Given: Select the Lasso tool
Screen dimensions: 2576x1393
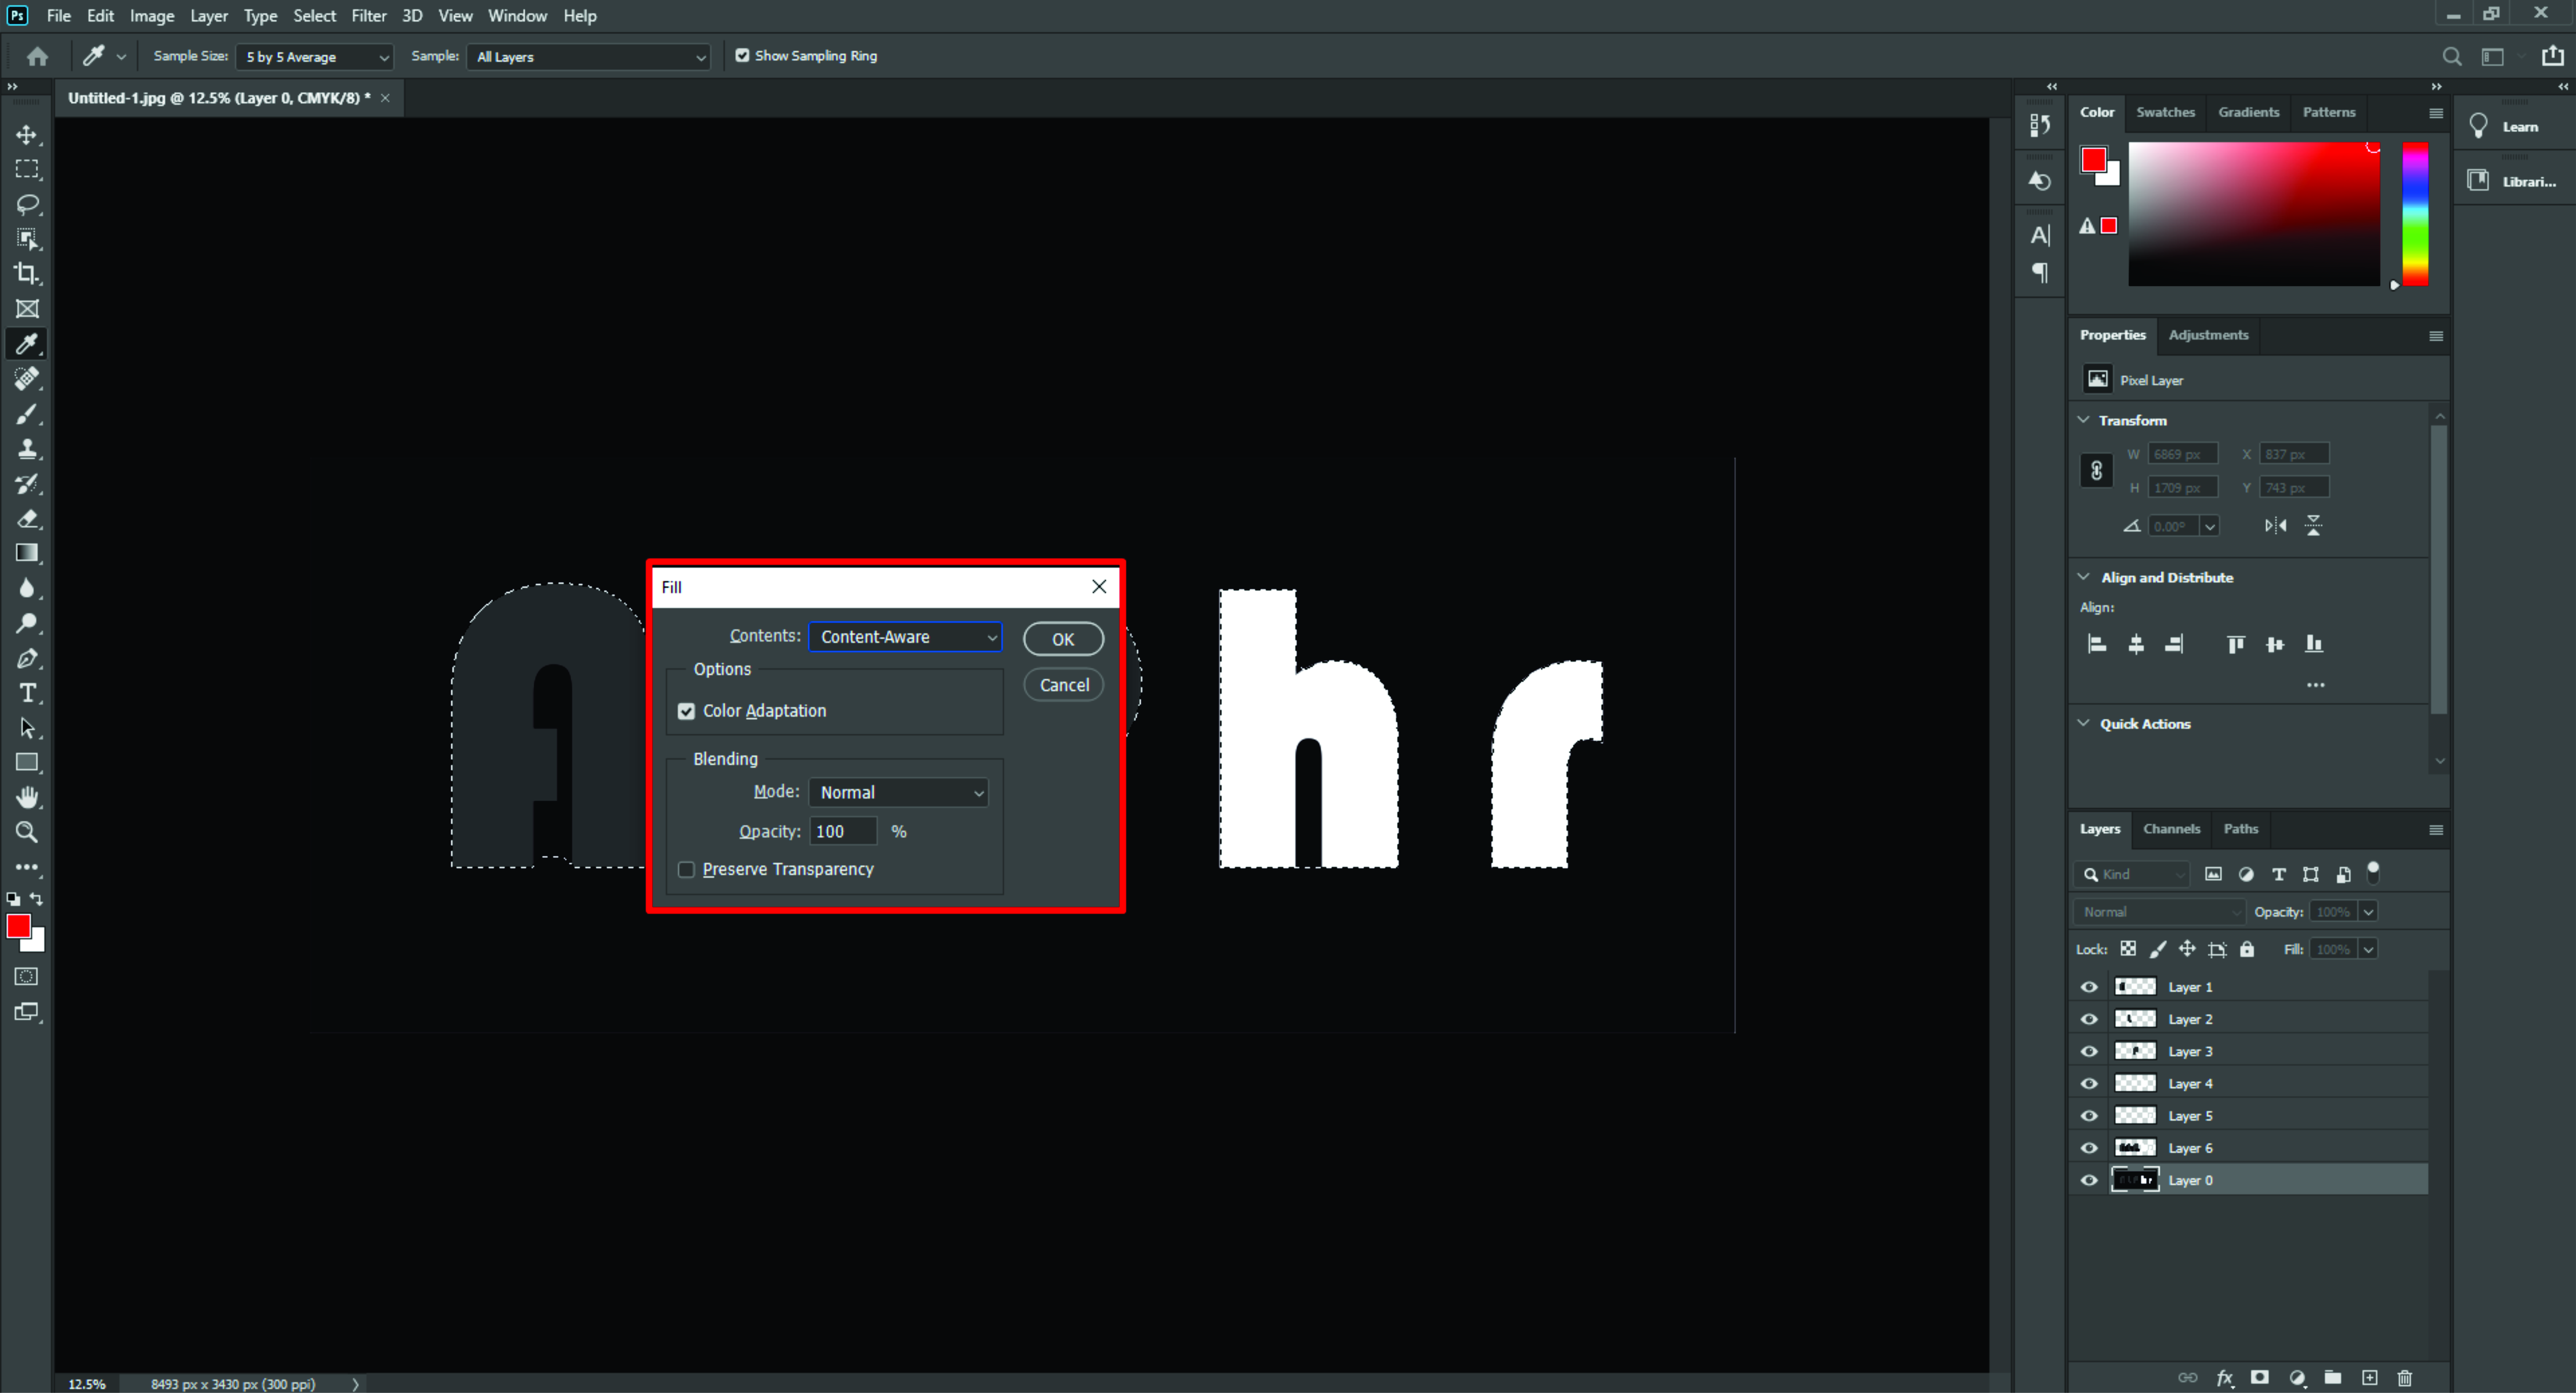Looking at the screenshot, I should 27,204.
